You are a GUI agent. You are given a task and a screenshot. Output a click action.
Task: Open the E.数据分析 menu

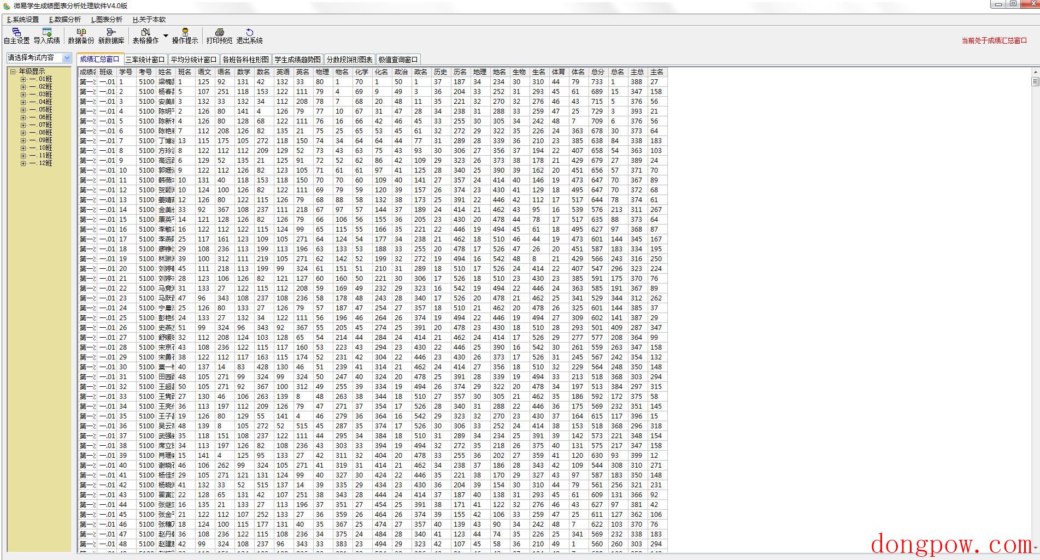coord(65,20)
